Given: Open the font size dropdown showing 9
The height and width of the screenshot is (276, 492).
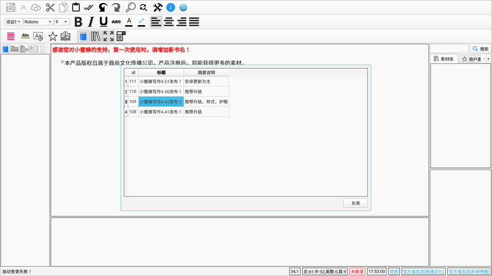Looking at the screenshot, I should (x=61, y=22).
